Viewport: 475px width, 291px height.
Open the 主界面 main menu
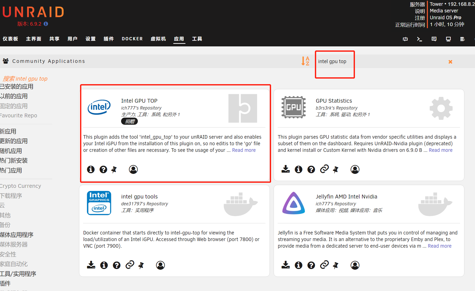point(34,39)
